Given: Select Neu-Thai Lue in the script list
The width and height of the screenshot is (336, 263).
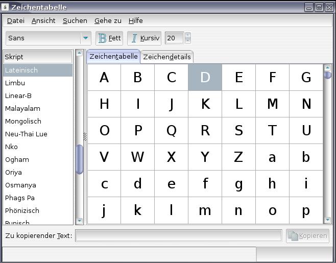Looking at the screenshot, I should [x=38, y=134].
